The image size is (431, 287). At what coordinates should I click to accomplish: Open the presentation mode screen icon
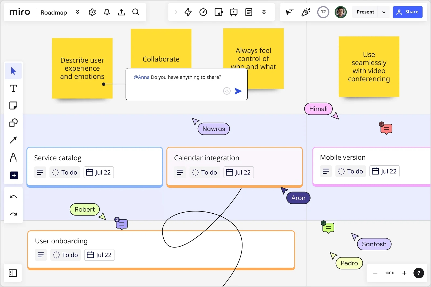pyautogui.click(x=234, y=12)
